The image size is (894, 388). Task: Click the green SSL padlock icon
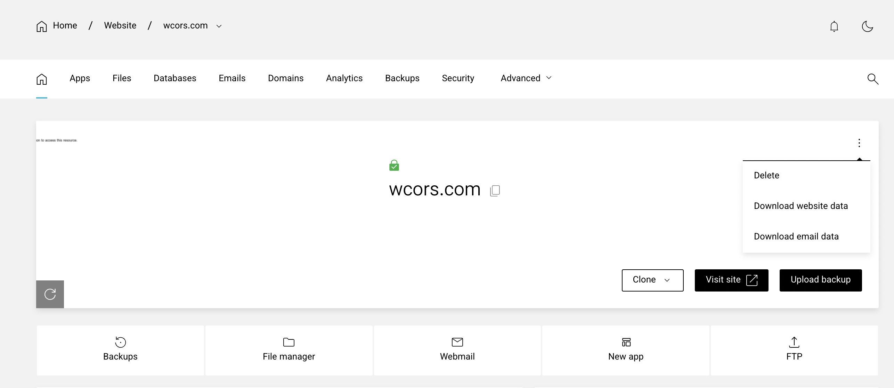point(394,166)
